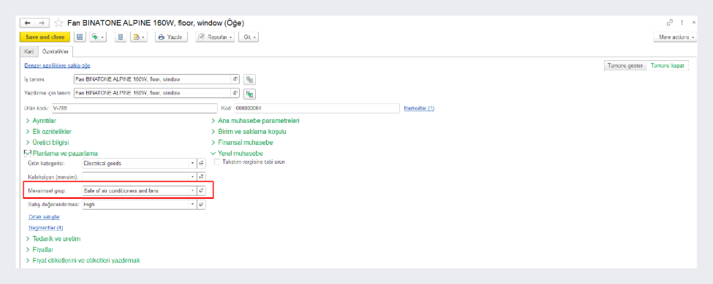Click the copy icon beside İş tanımı field
Image resolution: width=713 pixels, height=284 pixels.
coord(250,80)
